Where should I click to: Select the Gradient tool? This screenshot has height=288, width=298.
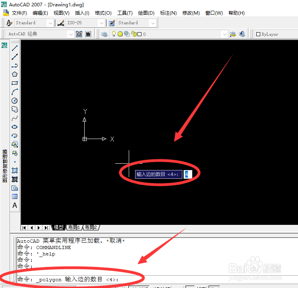click(x=15, y=179)
